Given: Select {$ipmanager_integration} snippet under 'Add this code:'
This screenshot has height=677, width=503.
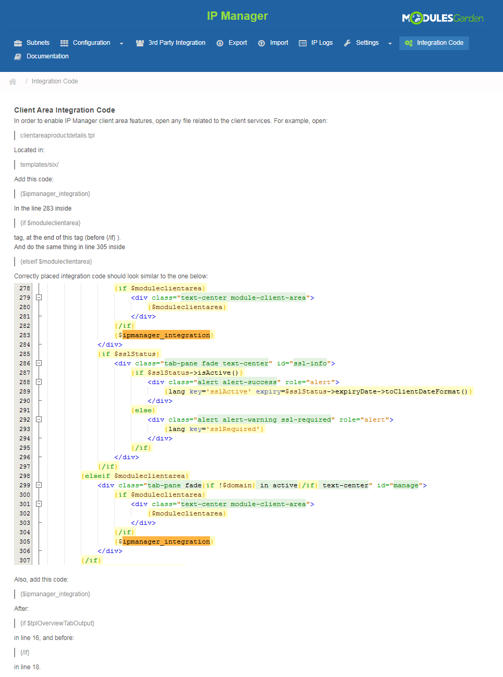Looking at the screenshot, I should 55,194.
